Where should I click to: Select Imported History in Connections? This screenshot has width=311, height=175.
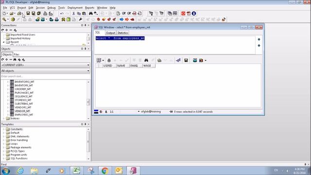click(x=20, y=38)
